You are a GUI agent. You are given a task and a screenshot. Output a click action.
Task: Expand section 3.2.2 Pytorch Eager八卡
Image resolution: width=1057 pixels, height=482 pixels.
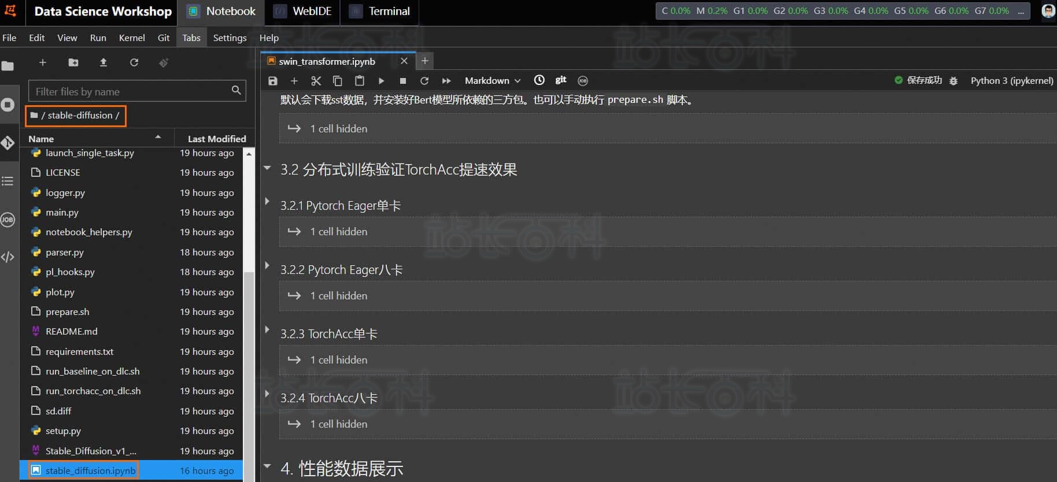(267, 265)
